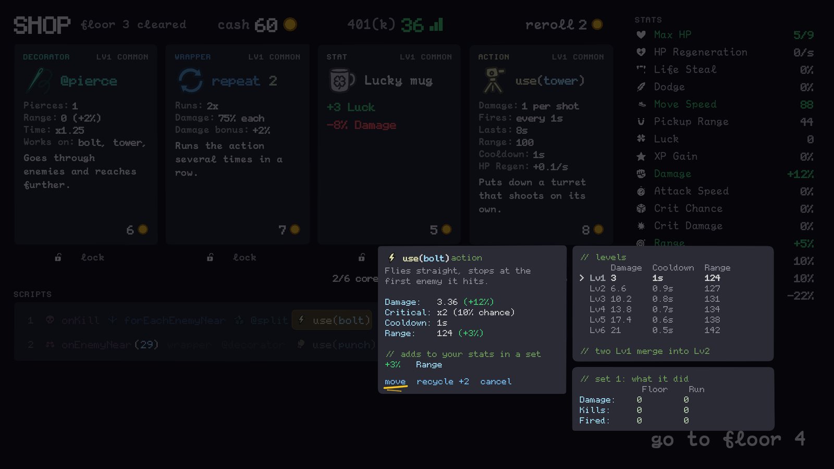The height and width of the screenshot is (469, 834).
Task: Select use(punch) in script 2
Action: point(336,344)
